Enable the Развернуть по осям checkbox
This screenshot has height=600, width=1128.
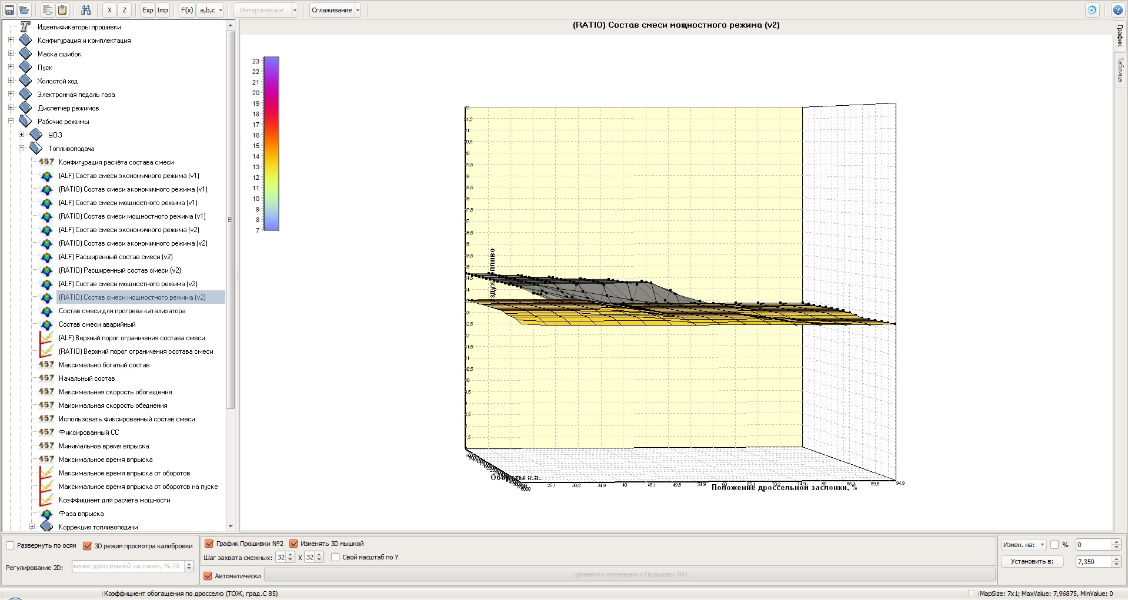pos(11,545)
